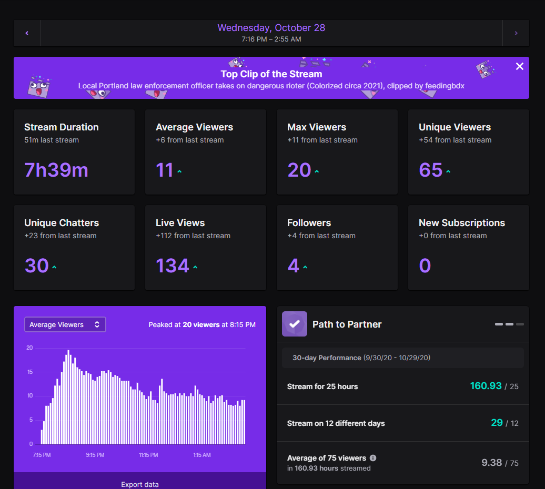Select the Followers stat card

pyautogui.click(x=337, y=248)
